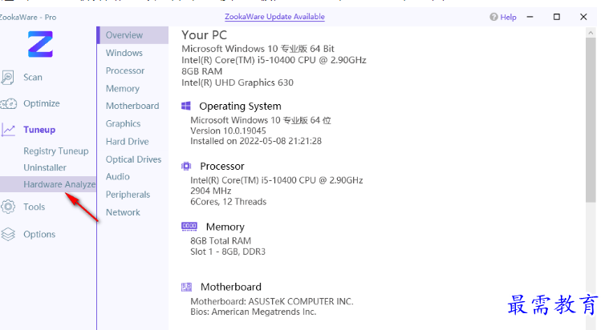This screenshot has height=330, width=605.
Task: Click the Motherboard section icon
Action: [186, 287]
